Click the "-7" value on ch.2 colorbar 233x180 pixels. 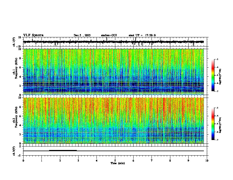click(217, 140)
